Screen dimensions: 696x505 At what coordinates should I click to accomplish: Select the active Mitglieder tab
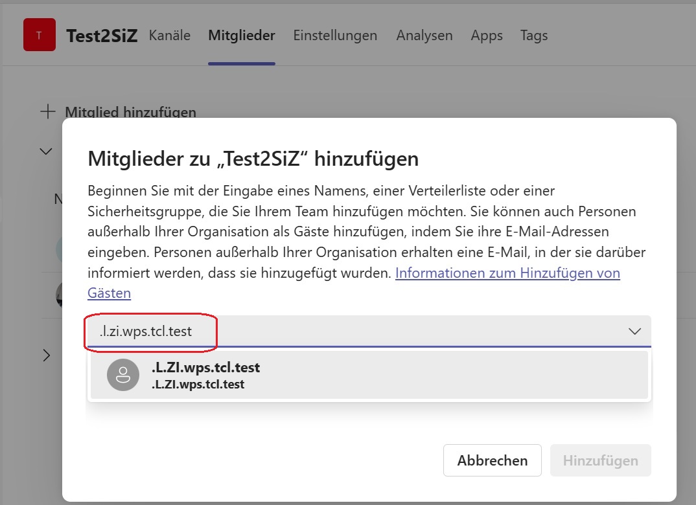coord(241,36)
